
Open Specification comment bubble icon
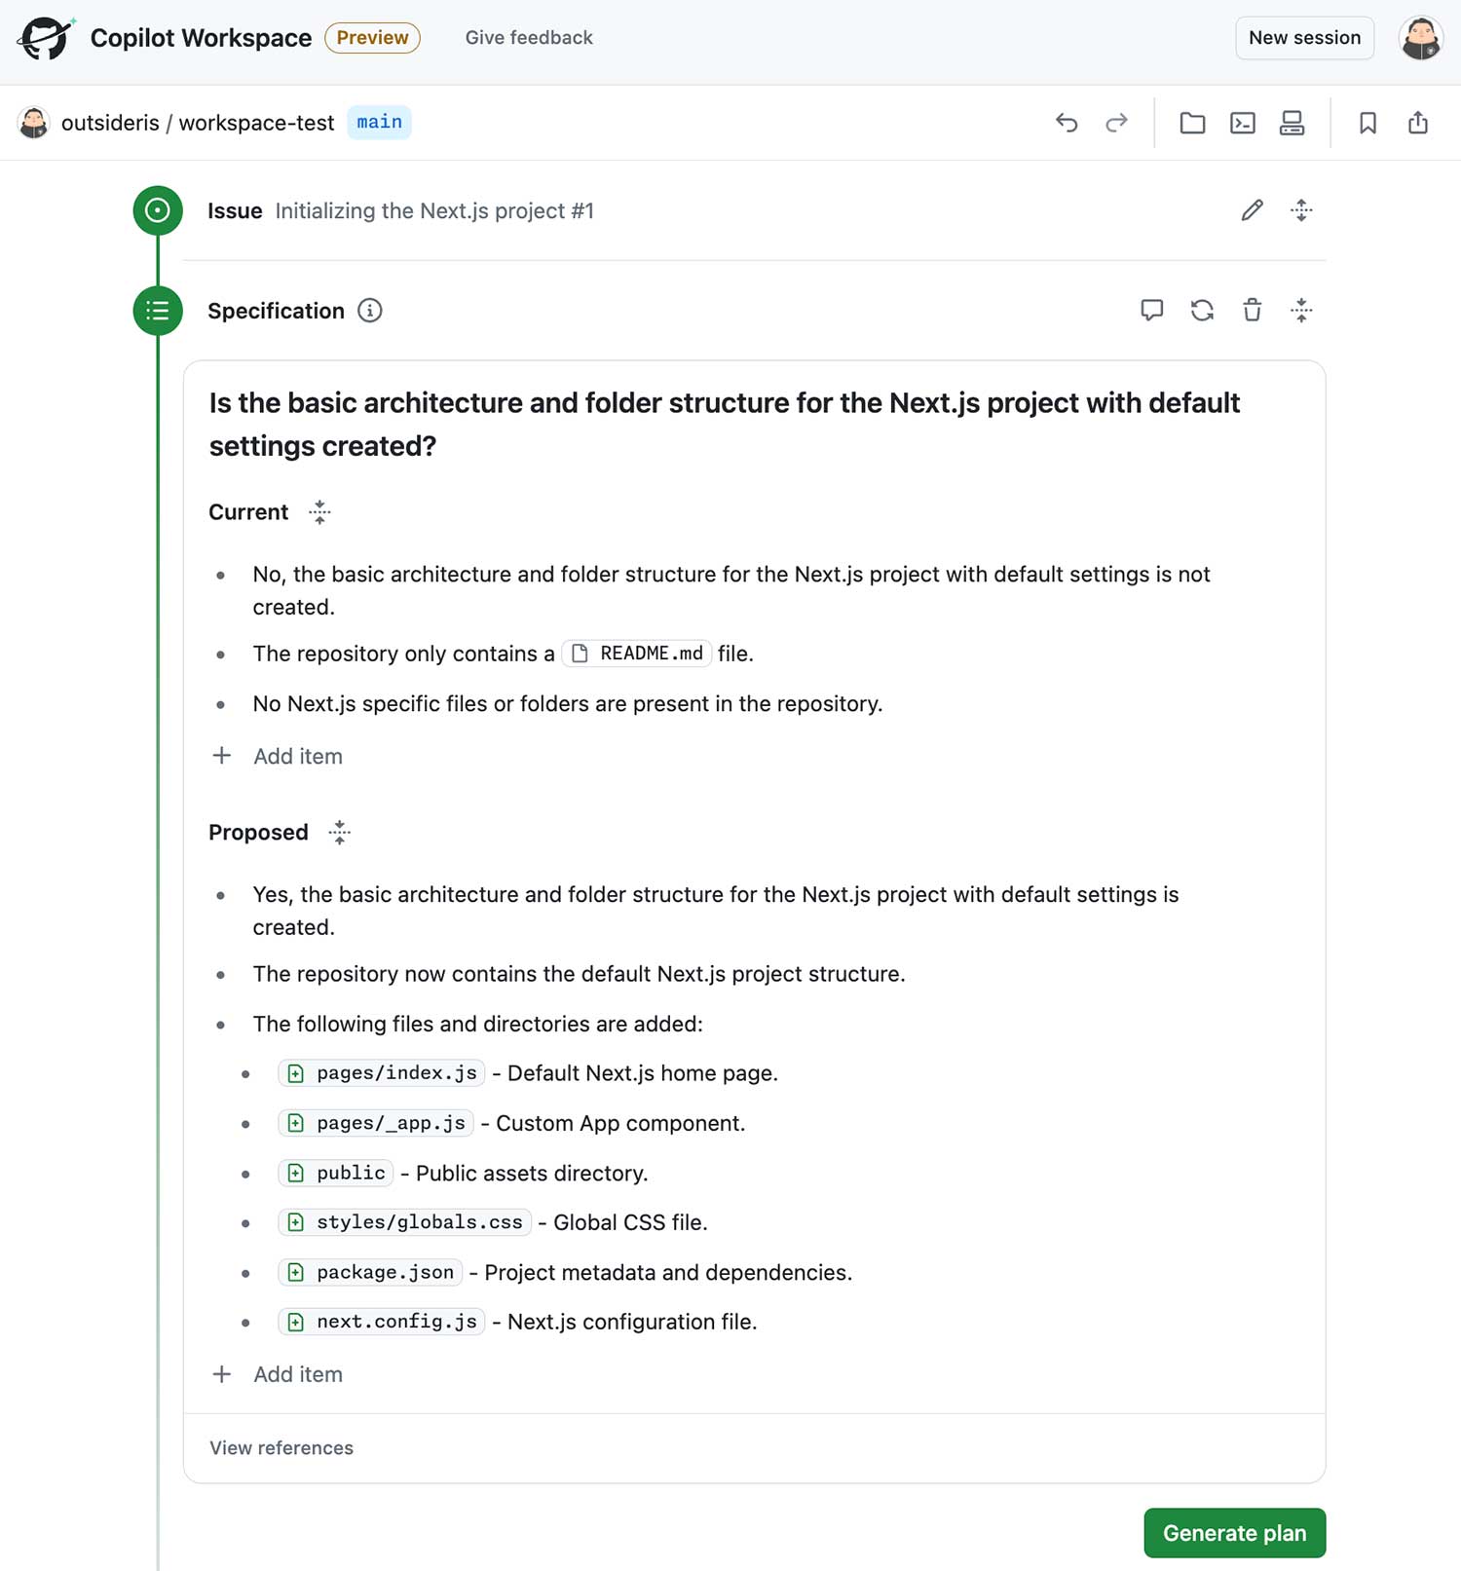click(1152, 311)
